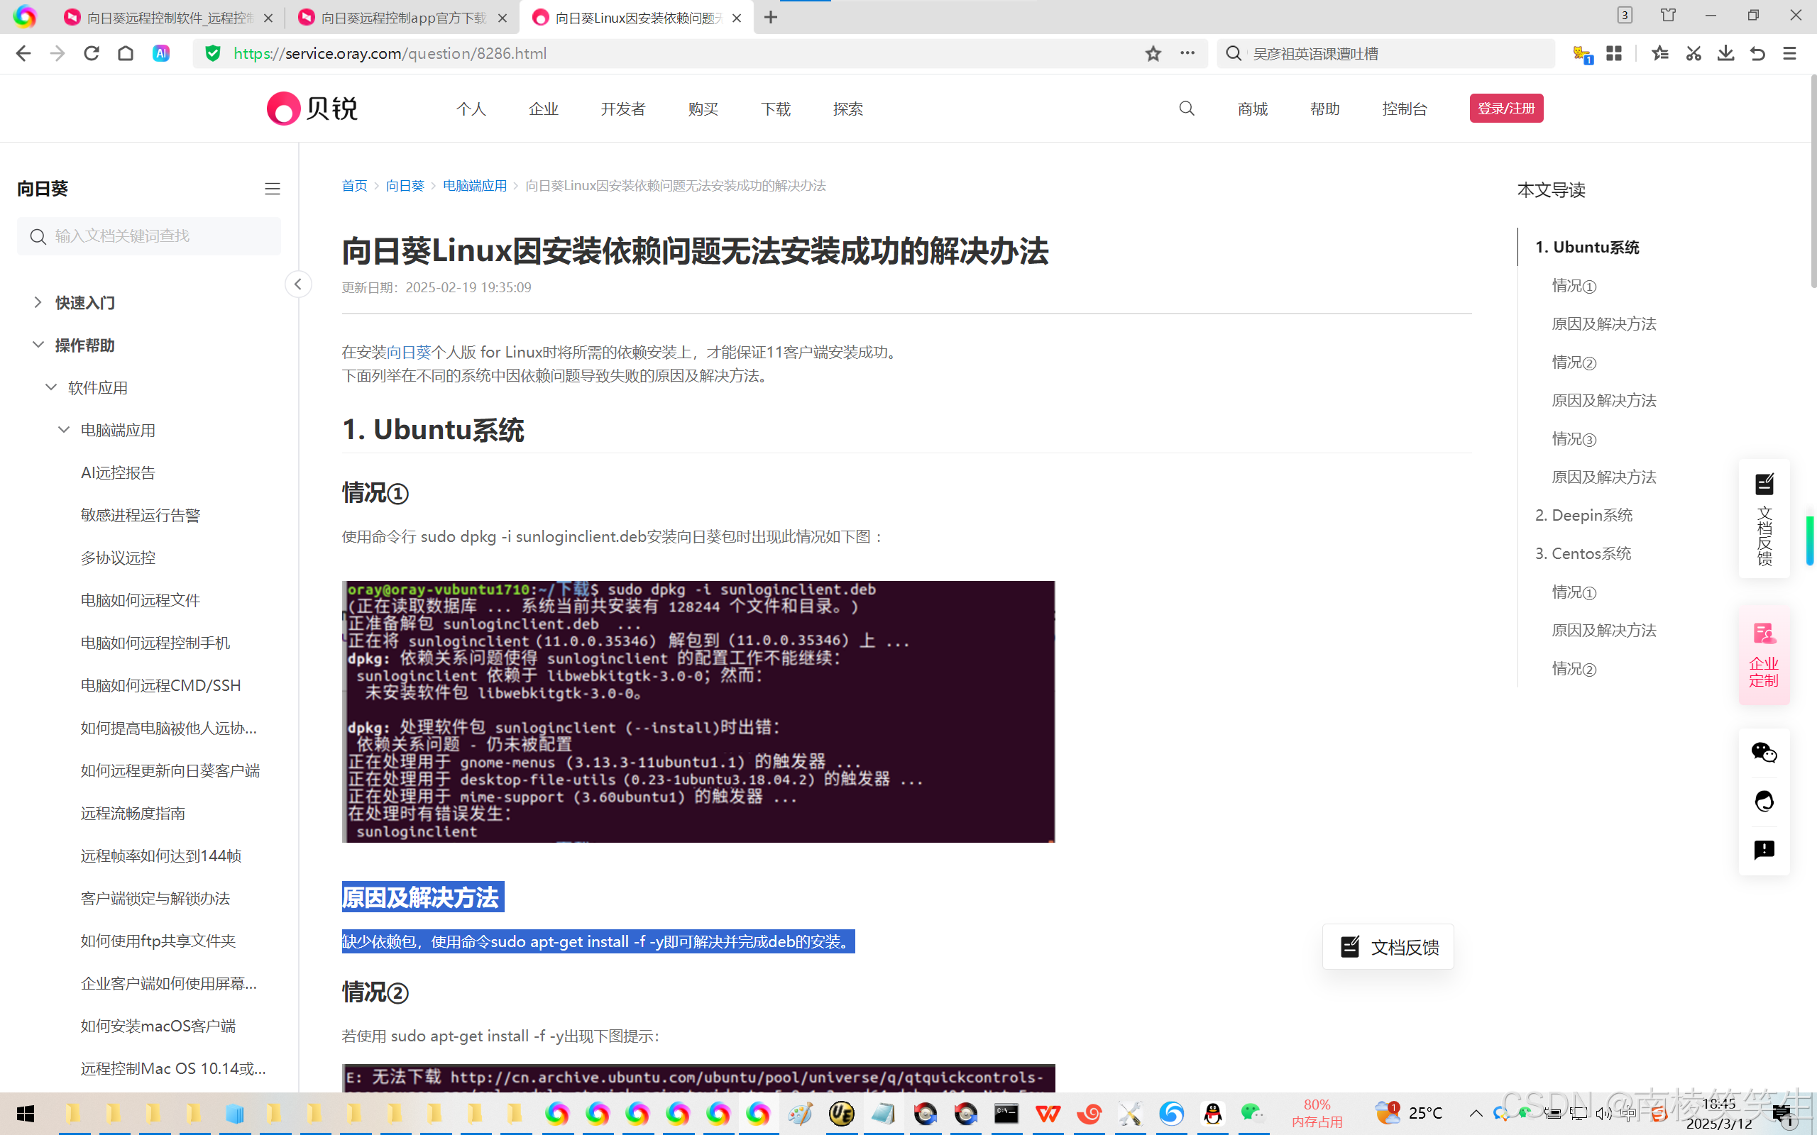
Task: Click the browser forward arrow
Action: tap(57, 53)
